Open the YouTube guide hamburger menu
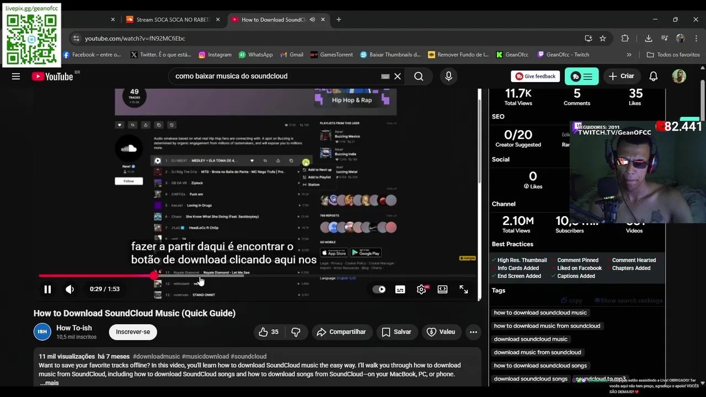Viewport: 706px width, 397px height. (16, 77)
